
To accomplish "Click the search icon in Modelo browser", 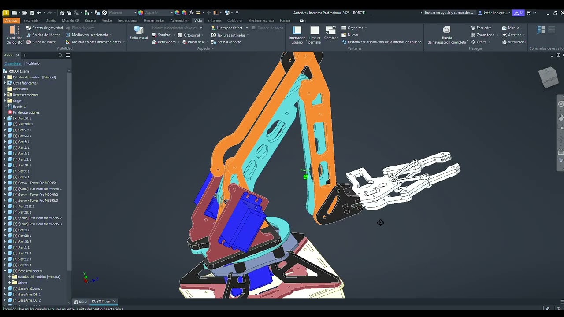I will click(x=60, y=55).
